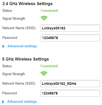Click the 2.4 GHz Signal Strength label
The height and width of the screenshot is (105, 102).
(14, 18)
